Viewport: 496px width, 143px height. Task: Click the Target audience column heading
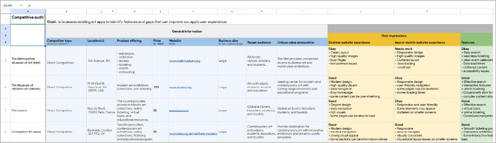[261, 42]
